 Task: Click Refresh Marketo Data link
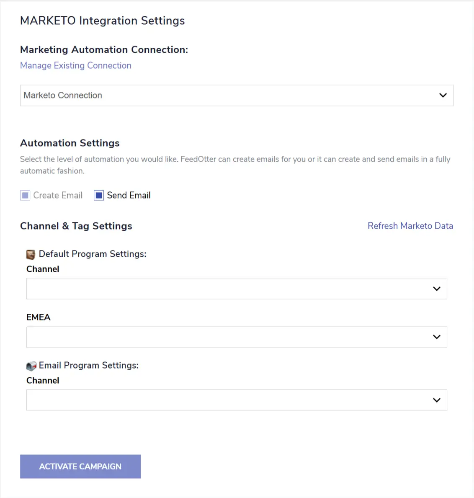(410, 226)
